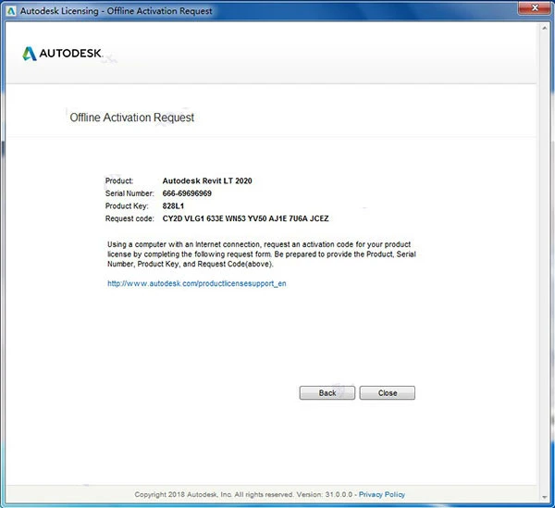
Task: Click the dialog's Close button
Action: [388, 392]
